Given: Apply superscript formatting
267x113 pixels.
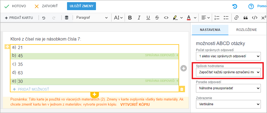Looking at the screenshot, I should [x=264, y=18].
